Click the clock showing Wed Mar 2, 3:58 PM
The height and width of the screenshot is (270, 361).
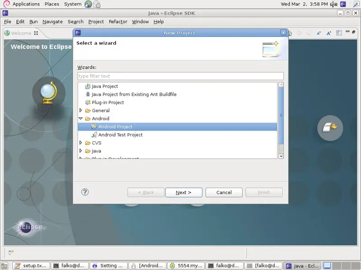(304, 4)
